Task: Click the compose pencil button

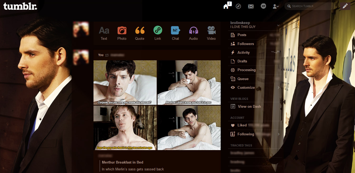Action: click(345, 6)
